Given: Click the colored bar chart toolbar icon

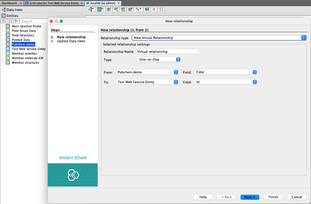Looking at the screenshot, I should pos(147,9).
